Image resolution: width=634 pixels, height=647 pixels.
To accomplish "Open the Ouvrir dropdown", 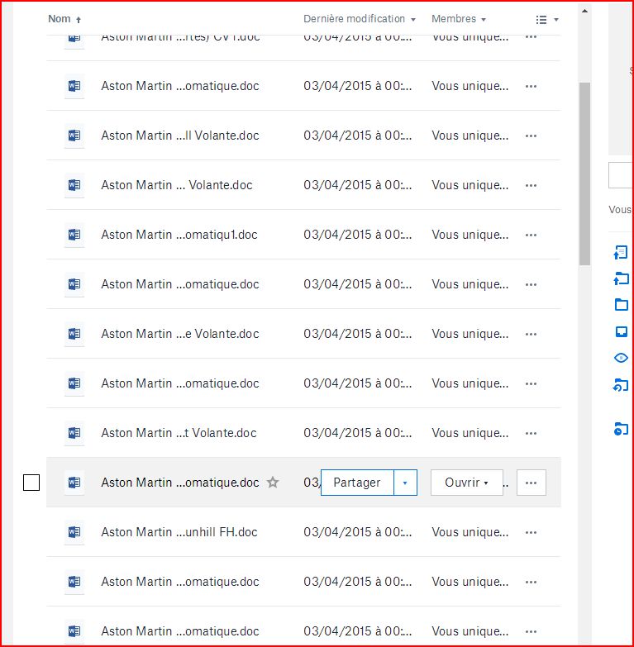I will coord(467,483).
